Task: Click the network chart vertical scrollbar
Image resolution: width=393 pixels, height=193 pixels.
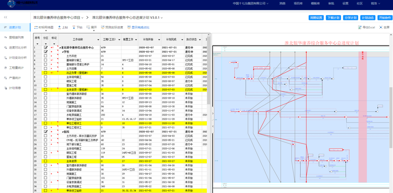Action: coord(391,118)
